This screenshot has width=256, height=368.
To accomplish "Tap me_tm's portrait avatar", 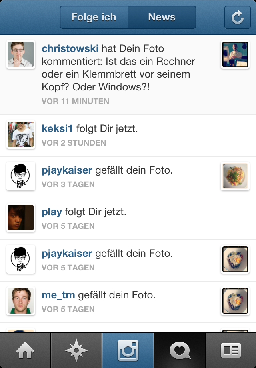I will click(x=21, y=301).
